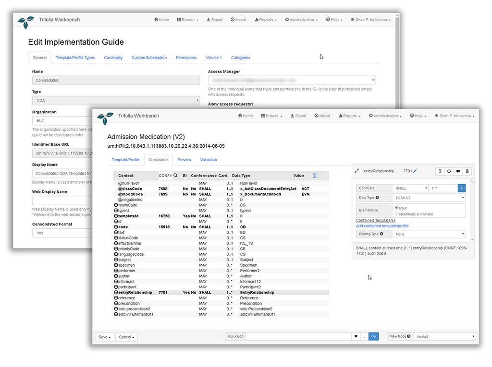The height and width of the screenshot is (367, 492).
Task: Click the Name field in the back window
Action: coord(116,80)
